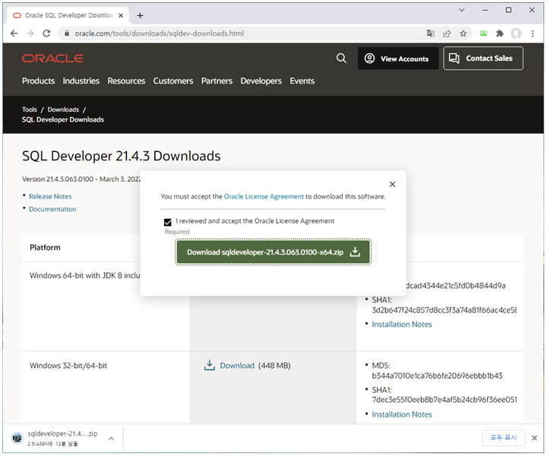The image size is (548, 457).
Task: Open the Industries menu
Action: click(81, 81)
